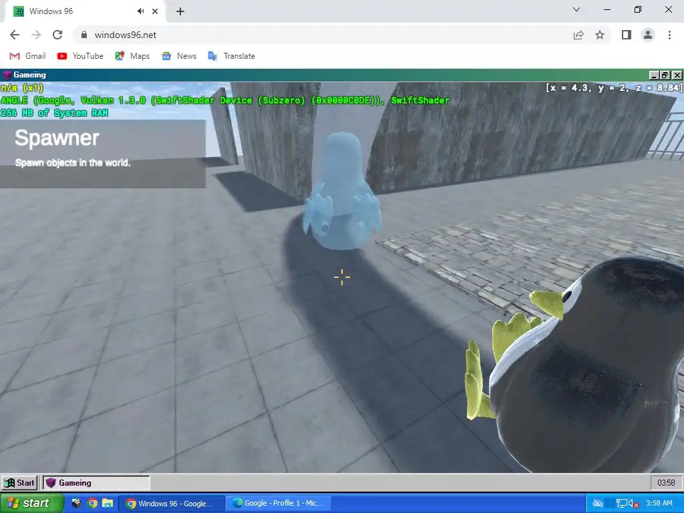684x513 pixels.
Task: Click the tray safely remove icon
Action: 598,504
